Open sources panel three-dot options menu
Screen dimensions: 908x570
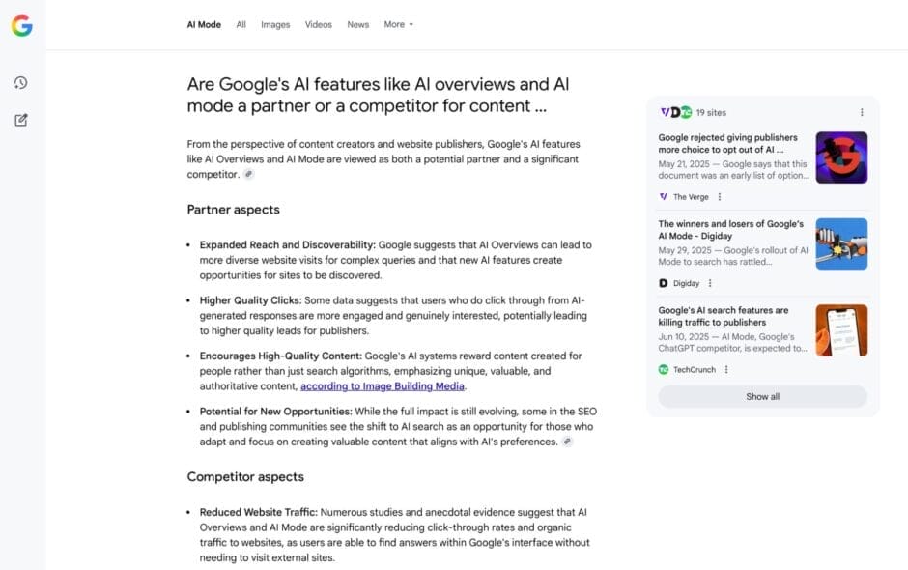pos(862,112)
